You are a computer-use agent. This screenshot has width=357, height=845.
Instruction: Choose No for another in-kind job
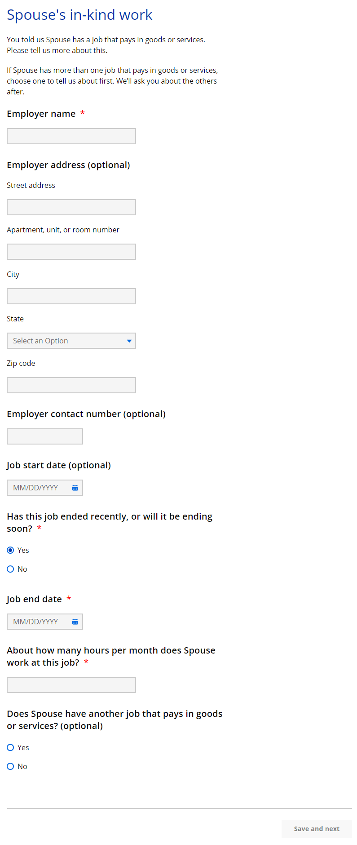pyautogui.click(x=10, y=766)
